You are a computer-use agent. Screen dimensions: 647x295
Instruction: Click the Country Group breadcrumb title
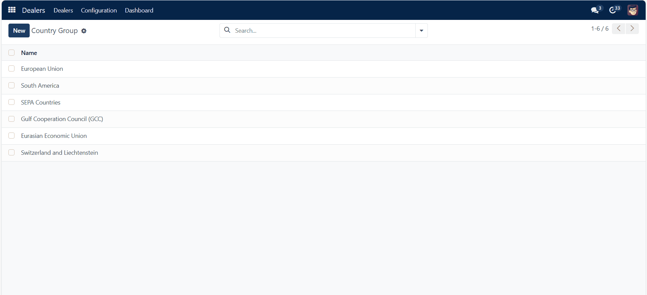point(54,31)
